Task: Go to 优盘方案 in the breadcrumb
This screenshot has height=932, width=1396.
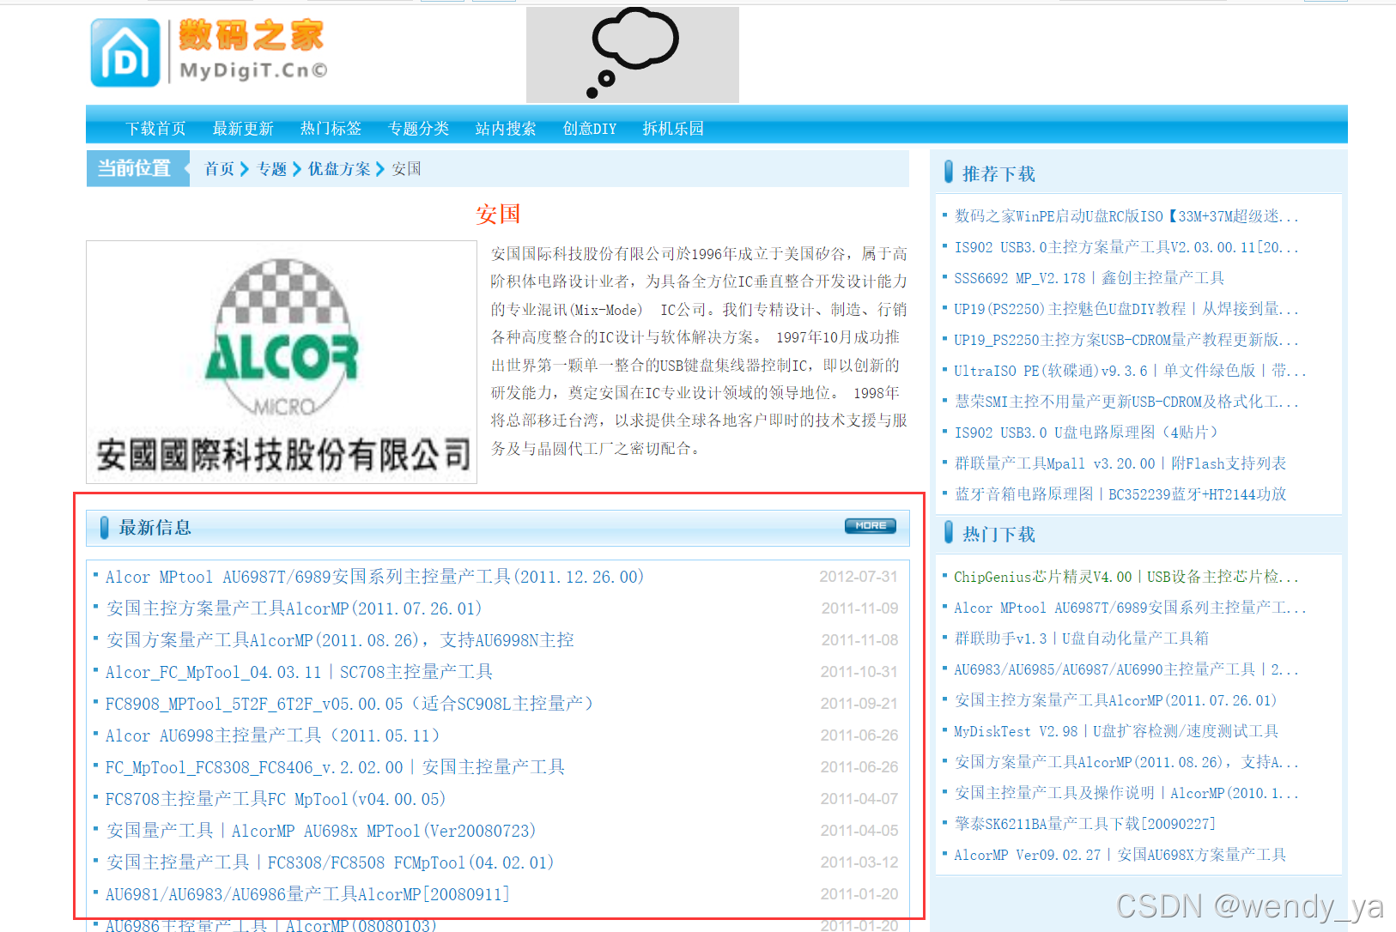Action: point(339,169)
